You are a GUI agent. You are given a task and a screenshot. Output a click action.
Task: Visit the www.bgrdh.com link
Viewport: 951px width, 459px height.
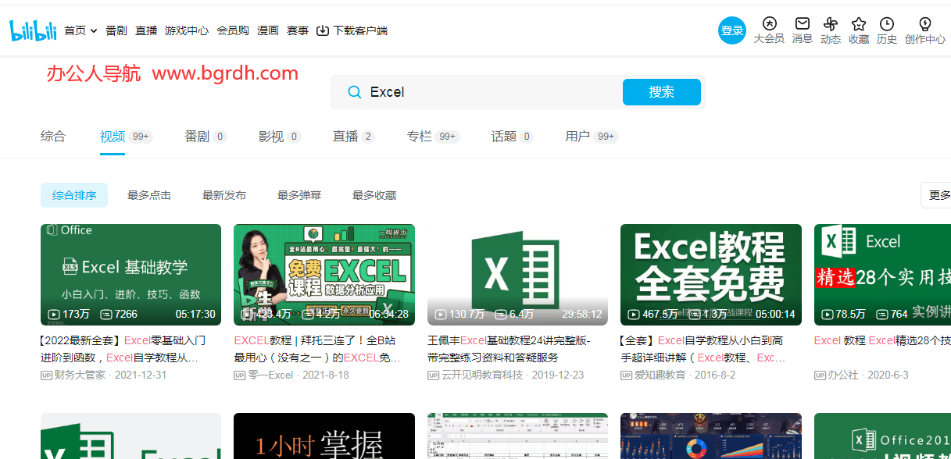[224, 72]
